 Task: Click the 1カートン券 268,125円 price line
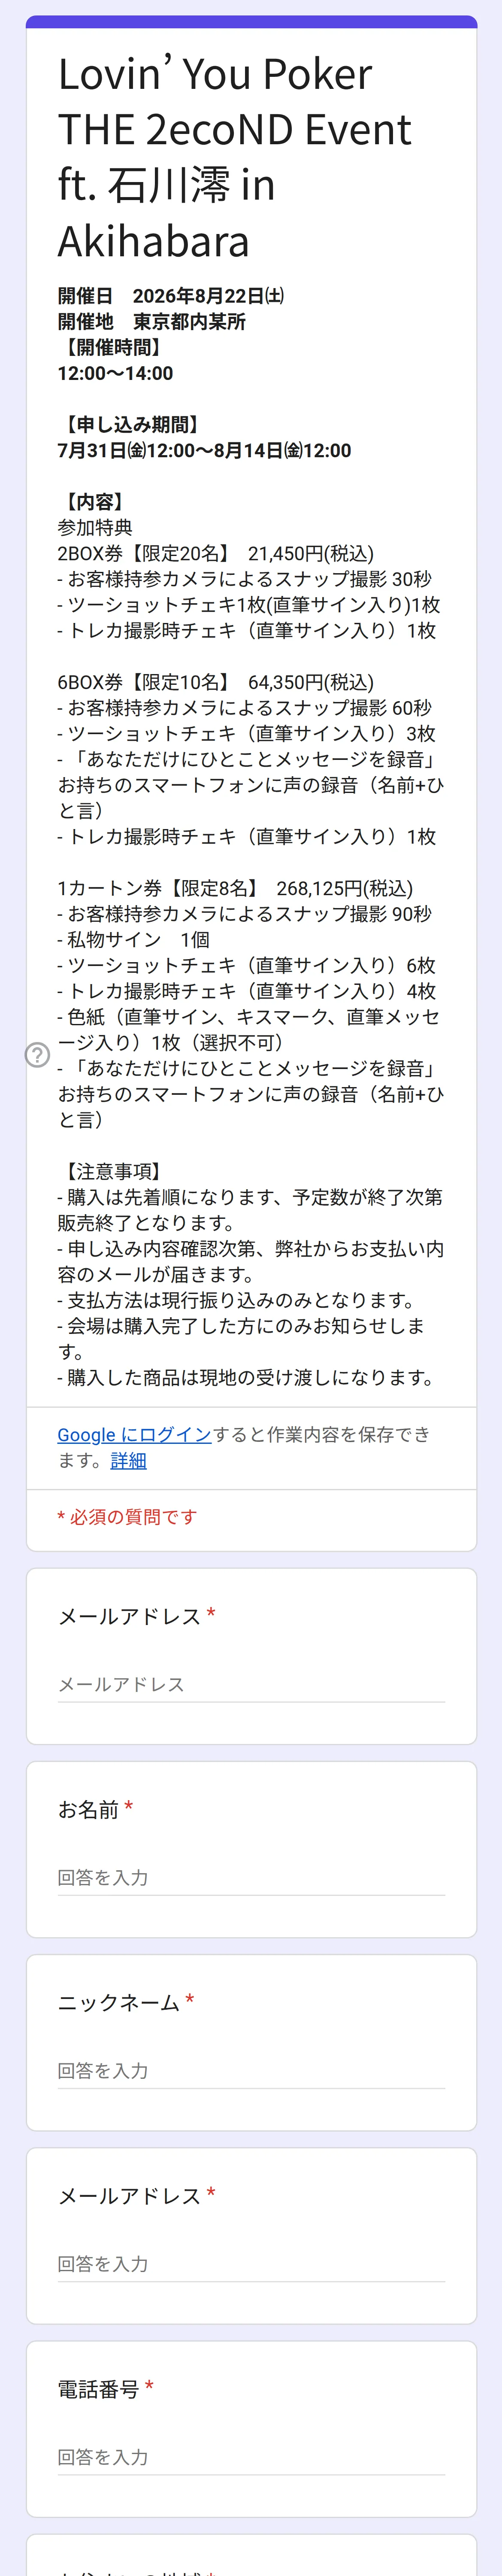tap(235, 888)
